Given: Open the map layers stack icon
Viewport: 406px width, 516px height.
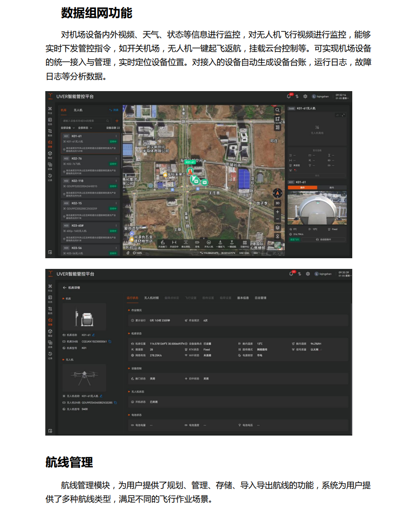Looking at the screenshot, I should click(278, 228).
